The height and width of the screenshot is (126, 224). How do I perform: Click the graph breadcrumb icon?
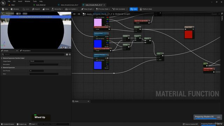click(84, 14)
